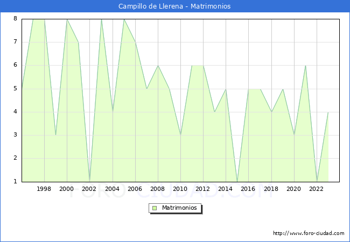Click the data peak at year 2021
The height and width of the screenshot is (242, 350).
tap(305, 66)
